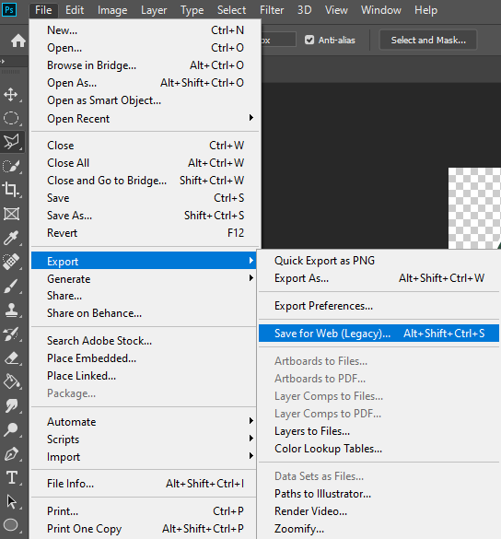
Task: Choose Search Adobe Stock
Action: (x=144, y=341)
